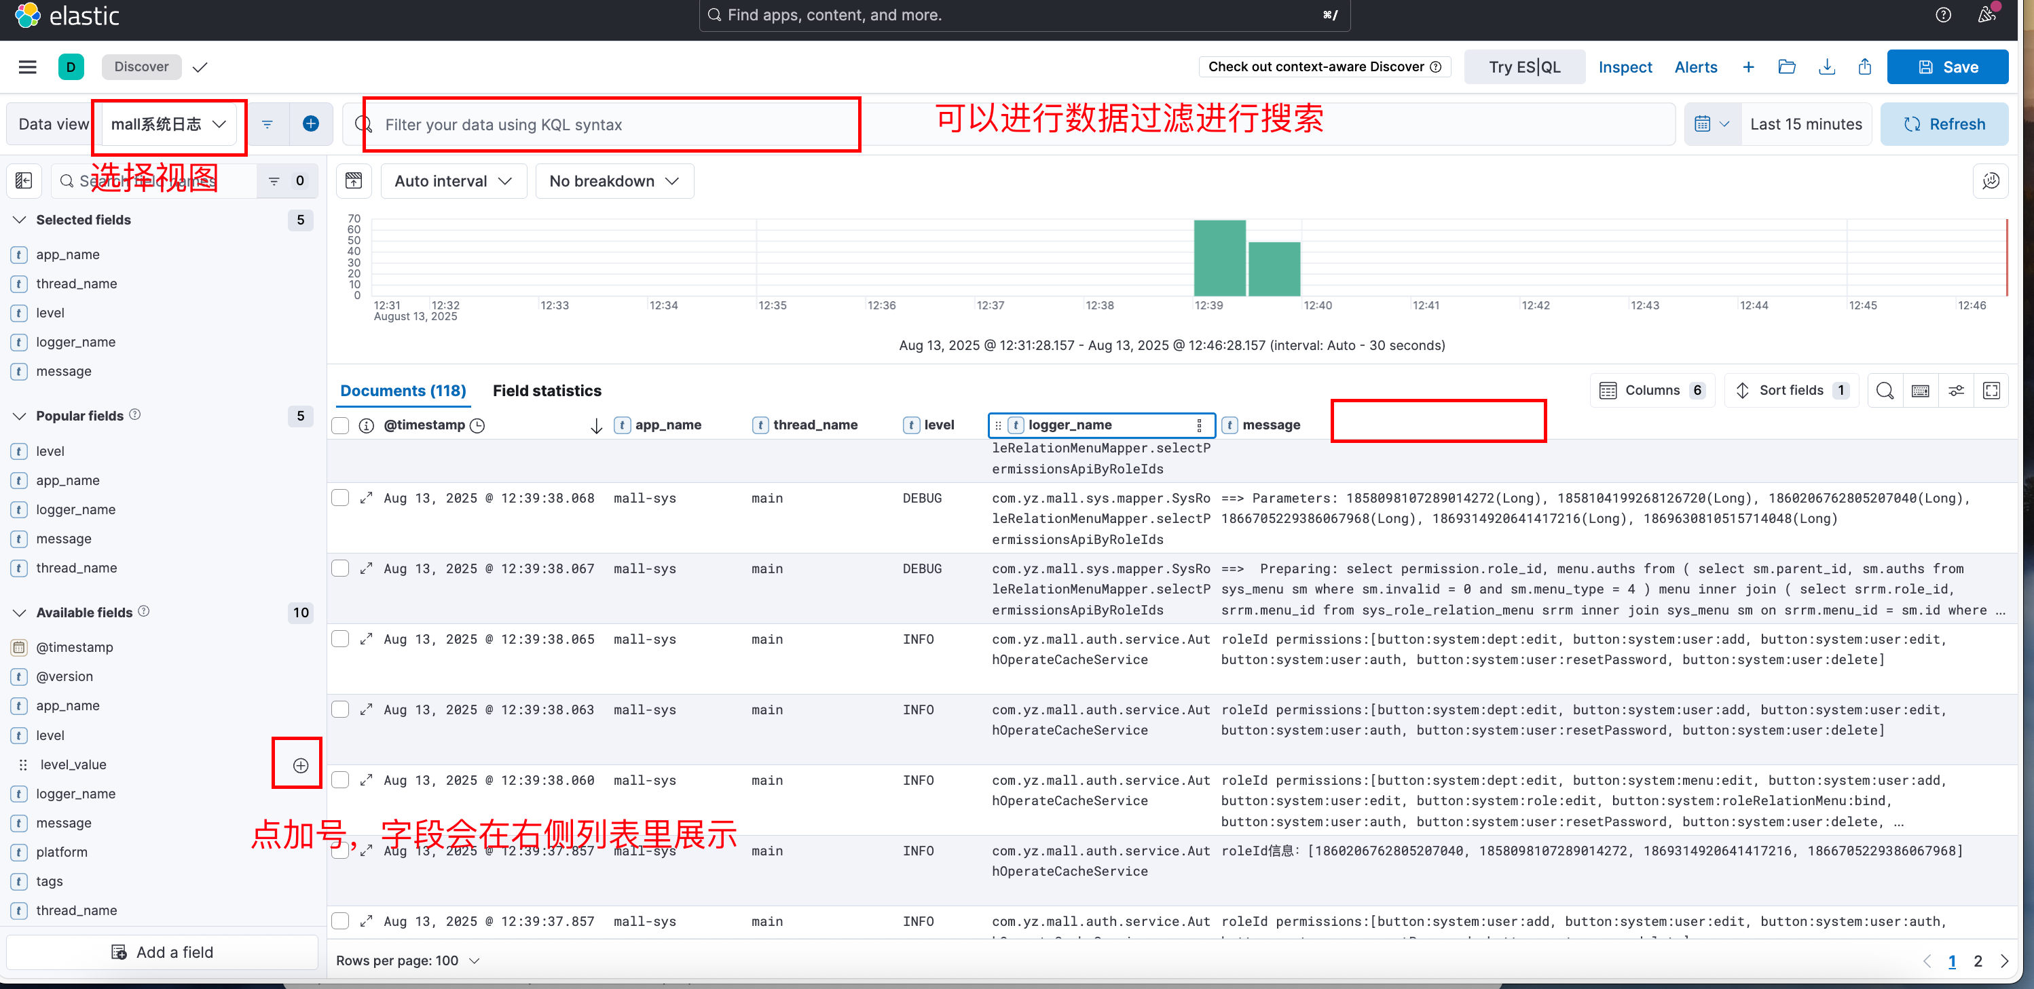Click the Try ES|QL button
Image resolution: width=2034 pixels, height=989 pixels.
coord(1524,67)
